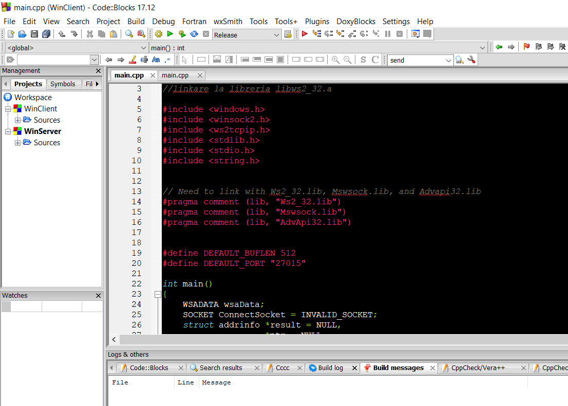Toggle Match case Aa option
Viewport: 568px width, 406px height.
156,60
